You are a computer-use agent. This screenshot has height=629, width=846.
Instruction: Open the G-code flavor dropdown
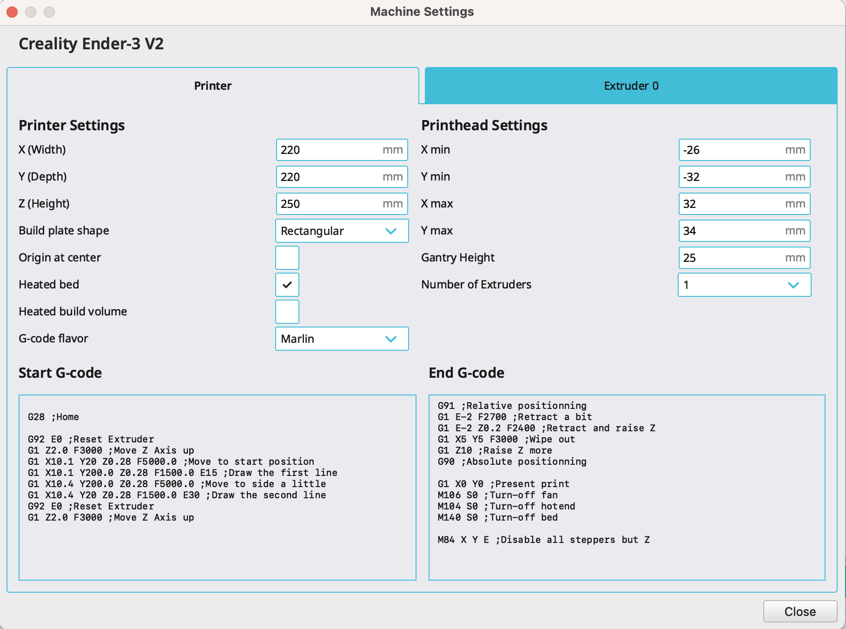coord(342,339)
